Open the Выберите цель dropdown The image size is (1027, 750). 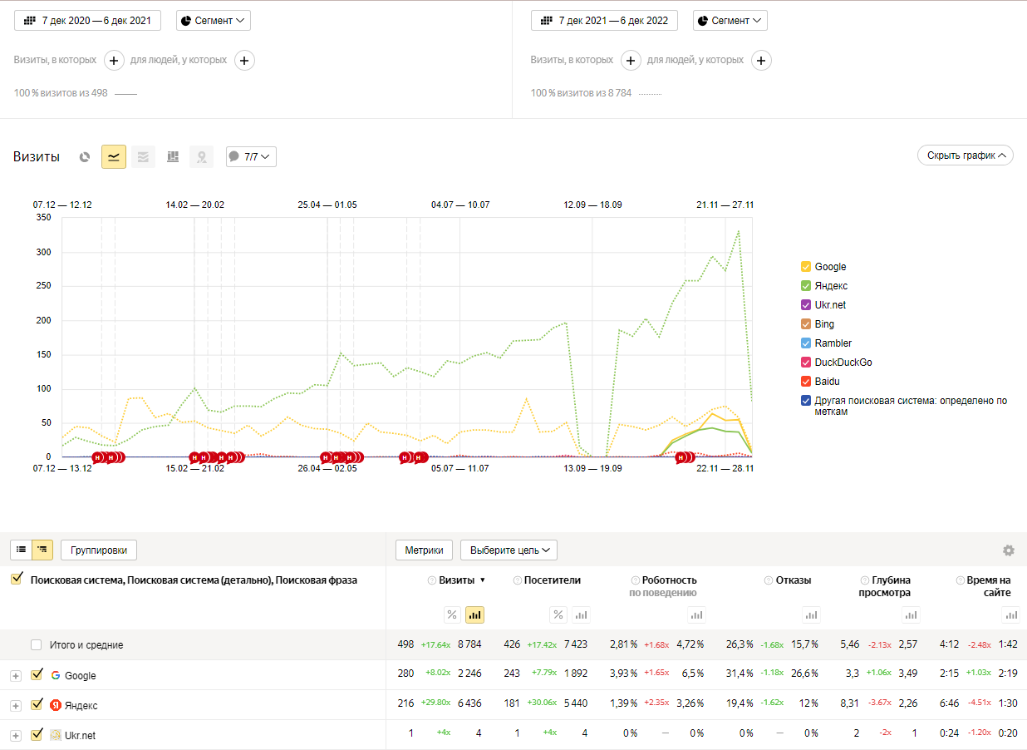point(509,550)
